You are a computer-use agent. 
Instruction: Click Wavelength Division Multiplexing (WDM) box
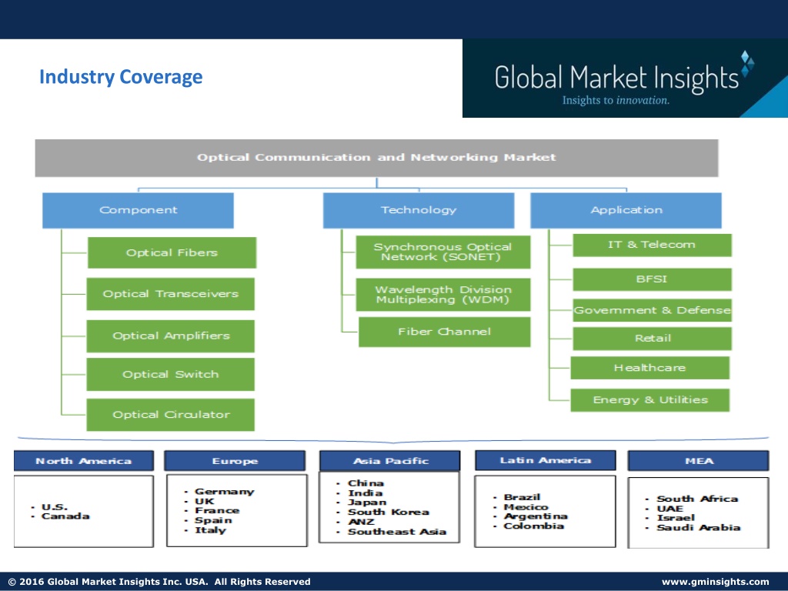[x=442, y=295]
